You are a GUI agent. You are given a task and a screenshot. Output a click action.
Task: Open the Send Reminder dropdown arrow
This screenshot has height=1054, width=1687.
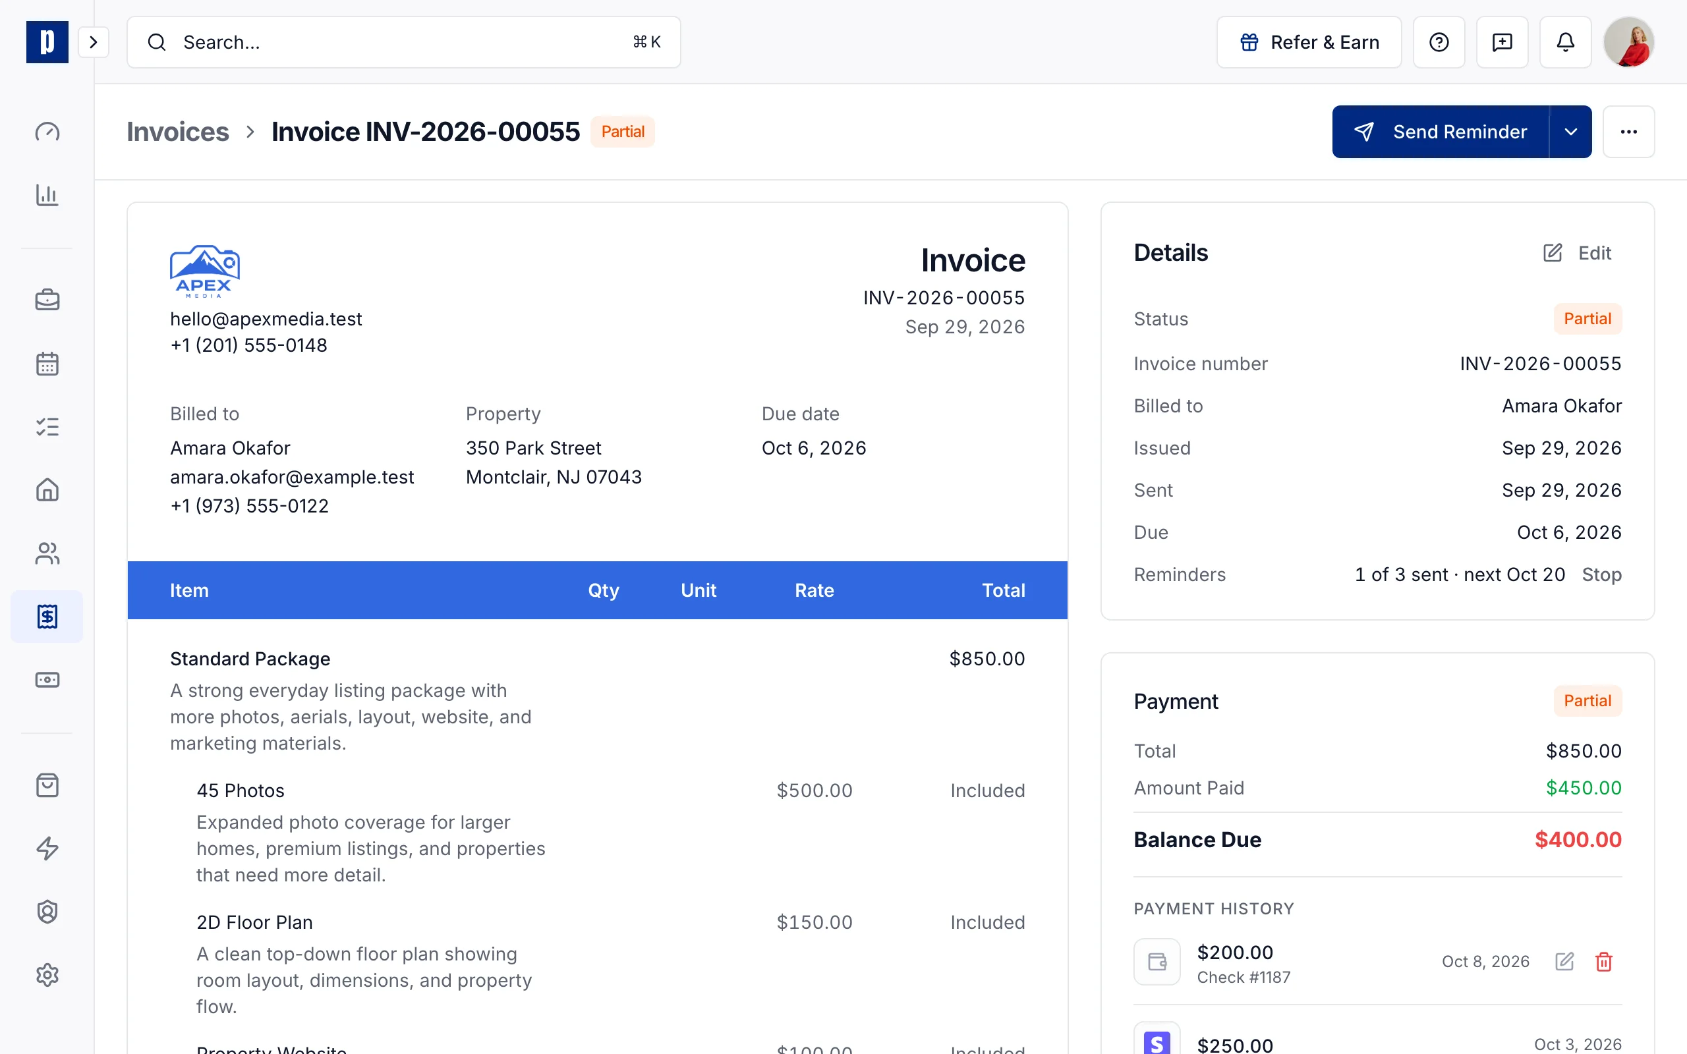coord(1570,132)
